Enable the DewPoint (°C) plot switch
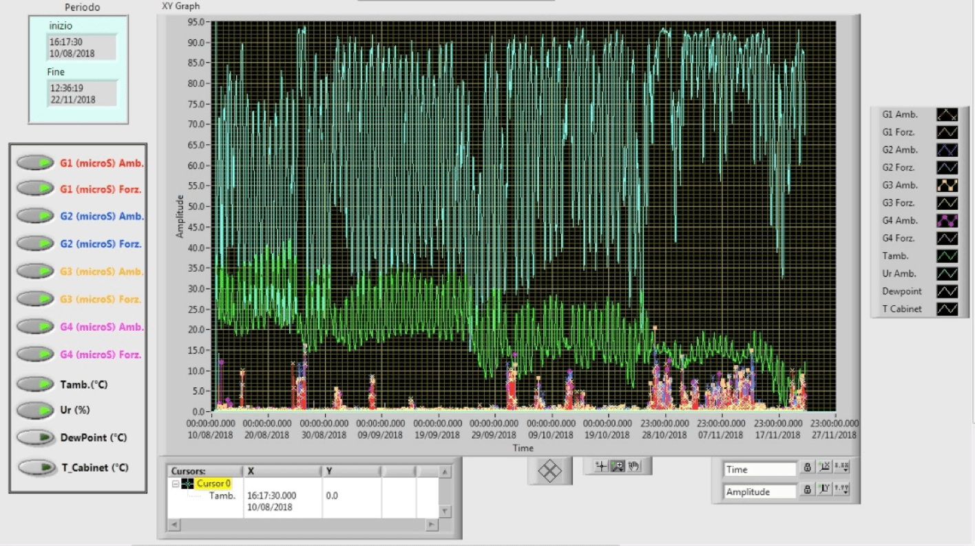This screenshot has height=546, width=975. pos(35,437)
